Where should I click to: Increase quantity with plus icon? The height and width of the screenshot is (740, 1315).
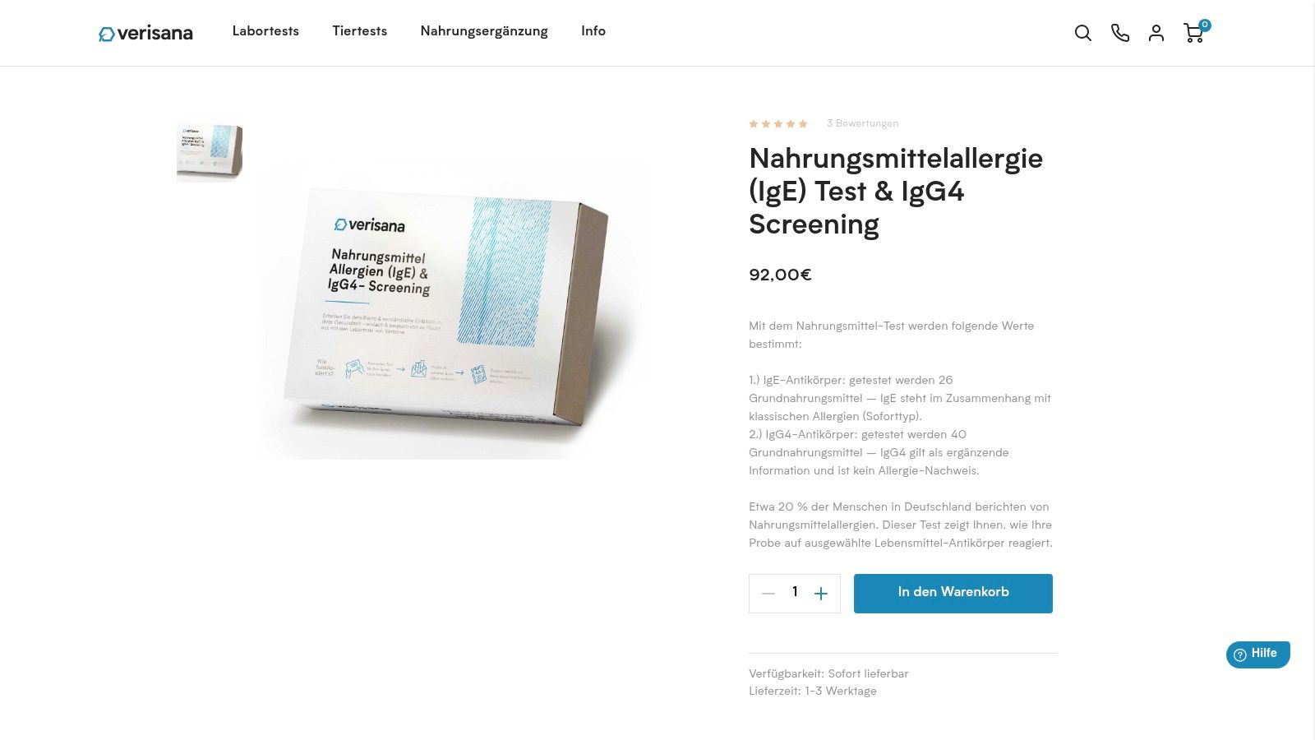point(821,594)
